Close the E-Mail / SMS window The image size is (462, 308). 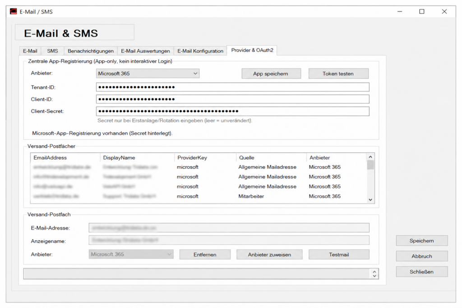[x=444, y=11]
